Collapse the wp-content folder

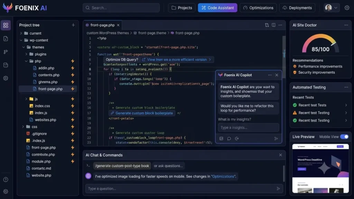point(21,40)
